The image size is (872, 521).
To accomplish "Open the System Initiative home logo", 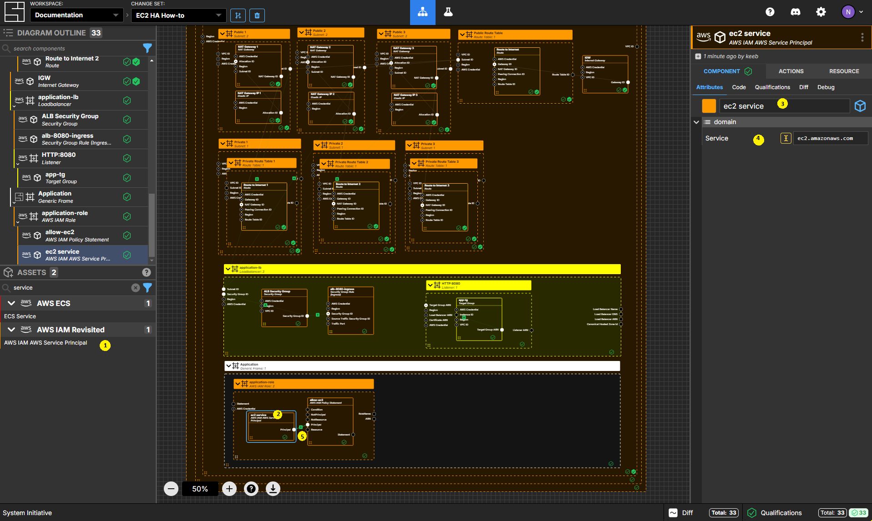I will pos(14,12).
